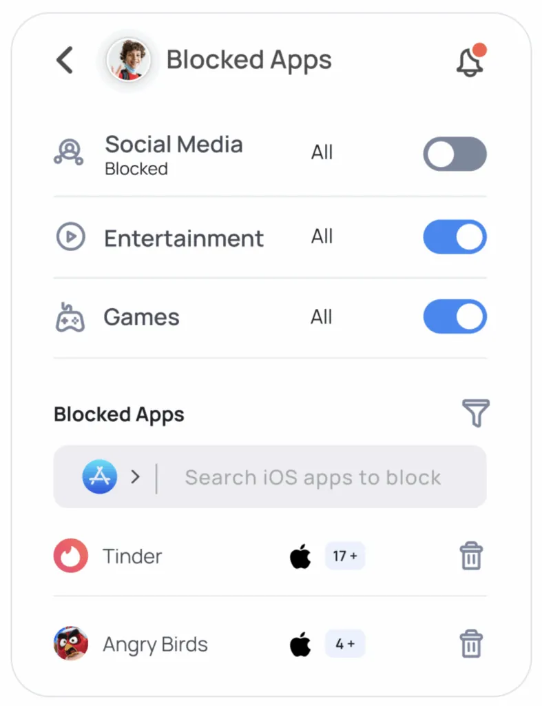The image size is (542, 706).
Task: Delete Tinder from blocked apps
Action: coord(471,556)
